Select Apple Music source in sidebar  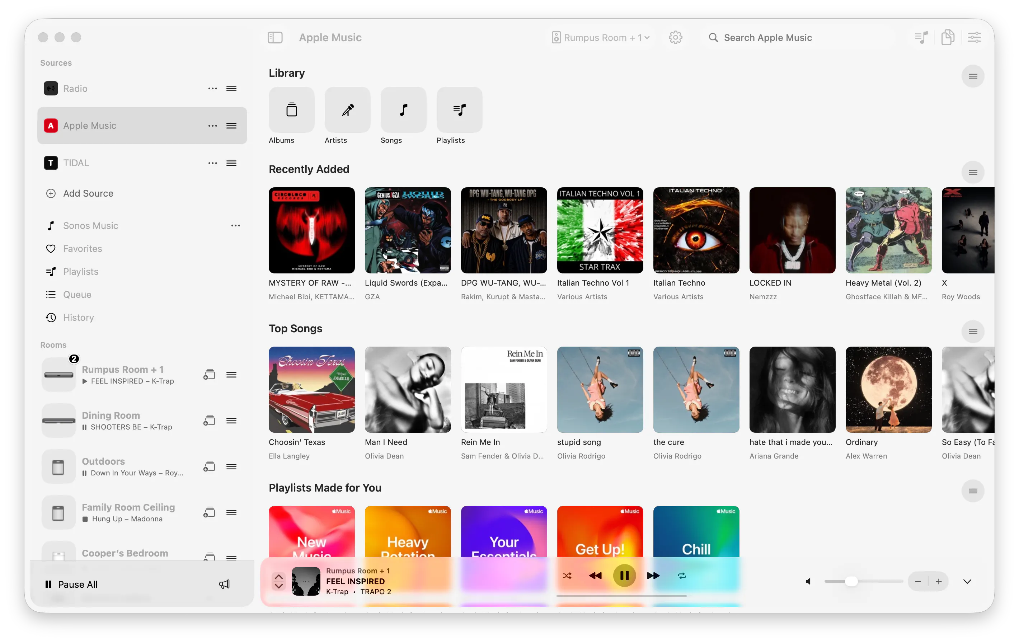[142, 126]
